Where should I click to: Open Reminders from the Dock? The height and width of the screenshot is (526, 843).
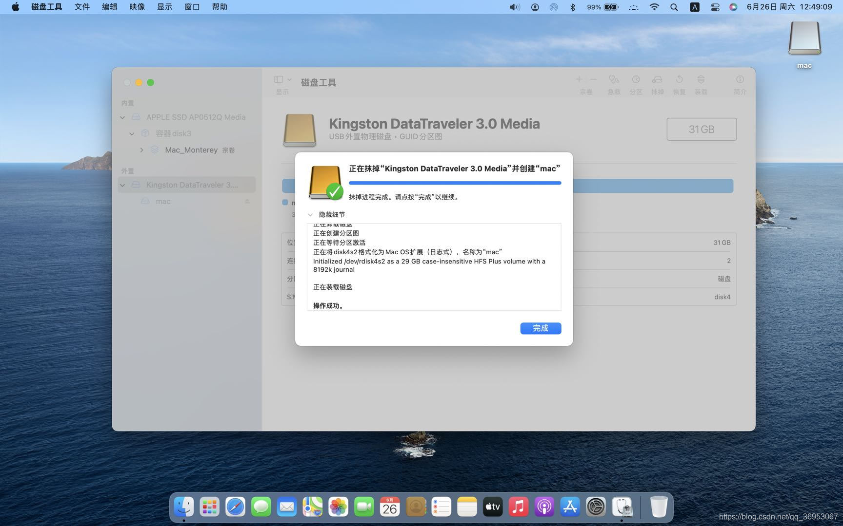441,507
